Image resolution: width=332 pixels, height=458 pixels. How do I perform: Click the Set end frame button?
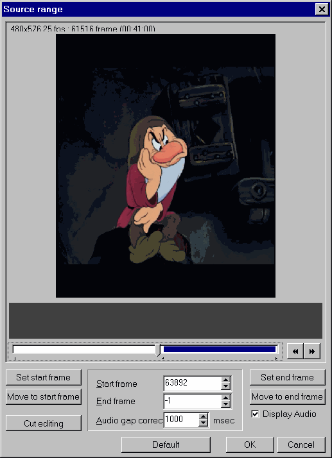[x=287, y=377]
